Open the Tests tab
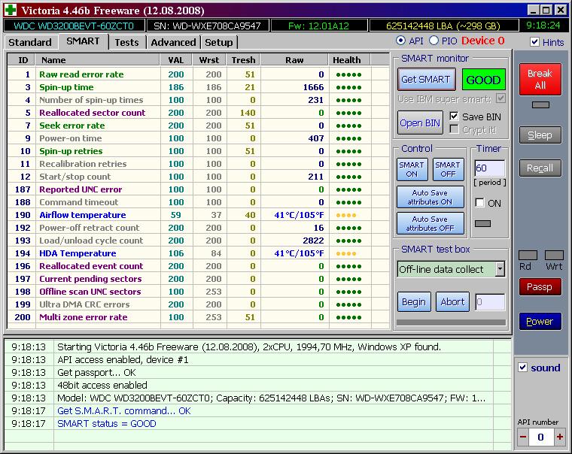572x454 pixels. pyautogui.click(x=126, y=42)
